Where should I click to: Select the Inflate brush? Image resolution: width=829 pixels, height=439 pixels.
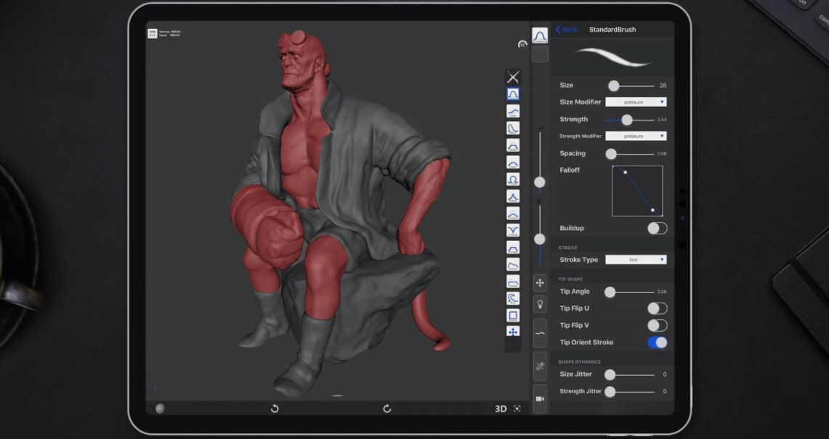tap(513, 179)
